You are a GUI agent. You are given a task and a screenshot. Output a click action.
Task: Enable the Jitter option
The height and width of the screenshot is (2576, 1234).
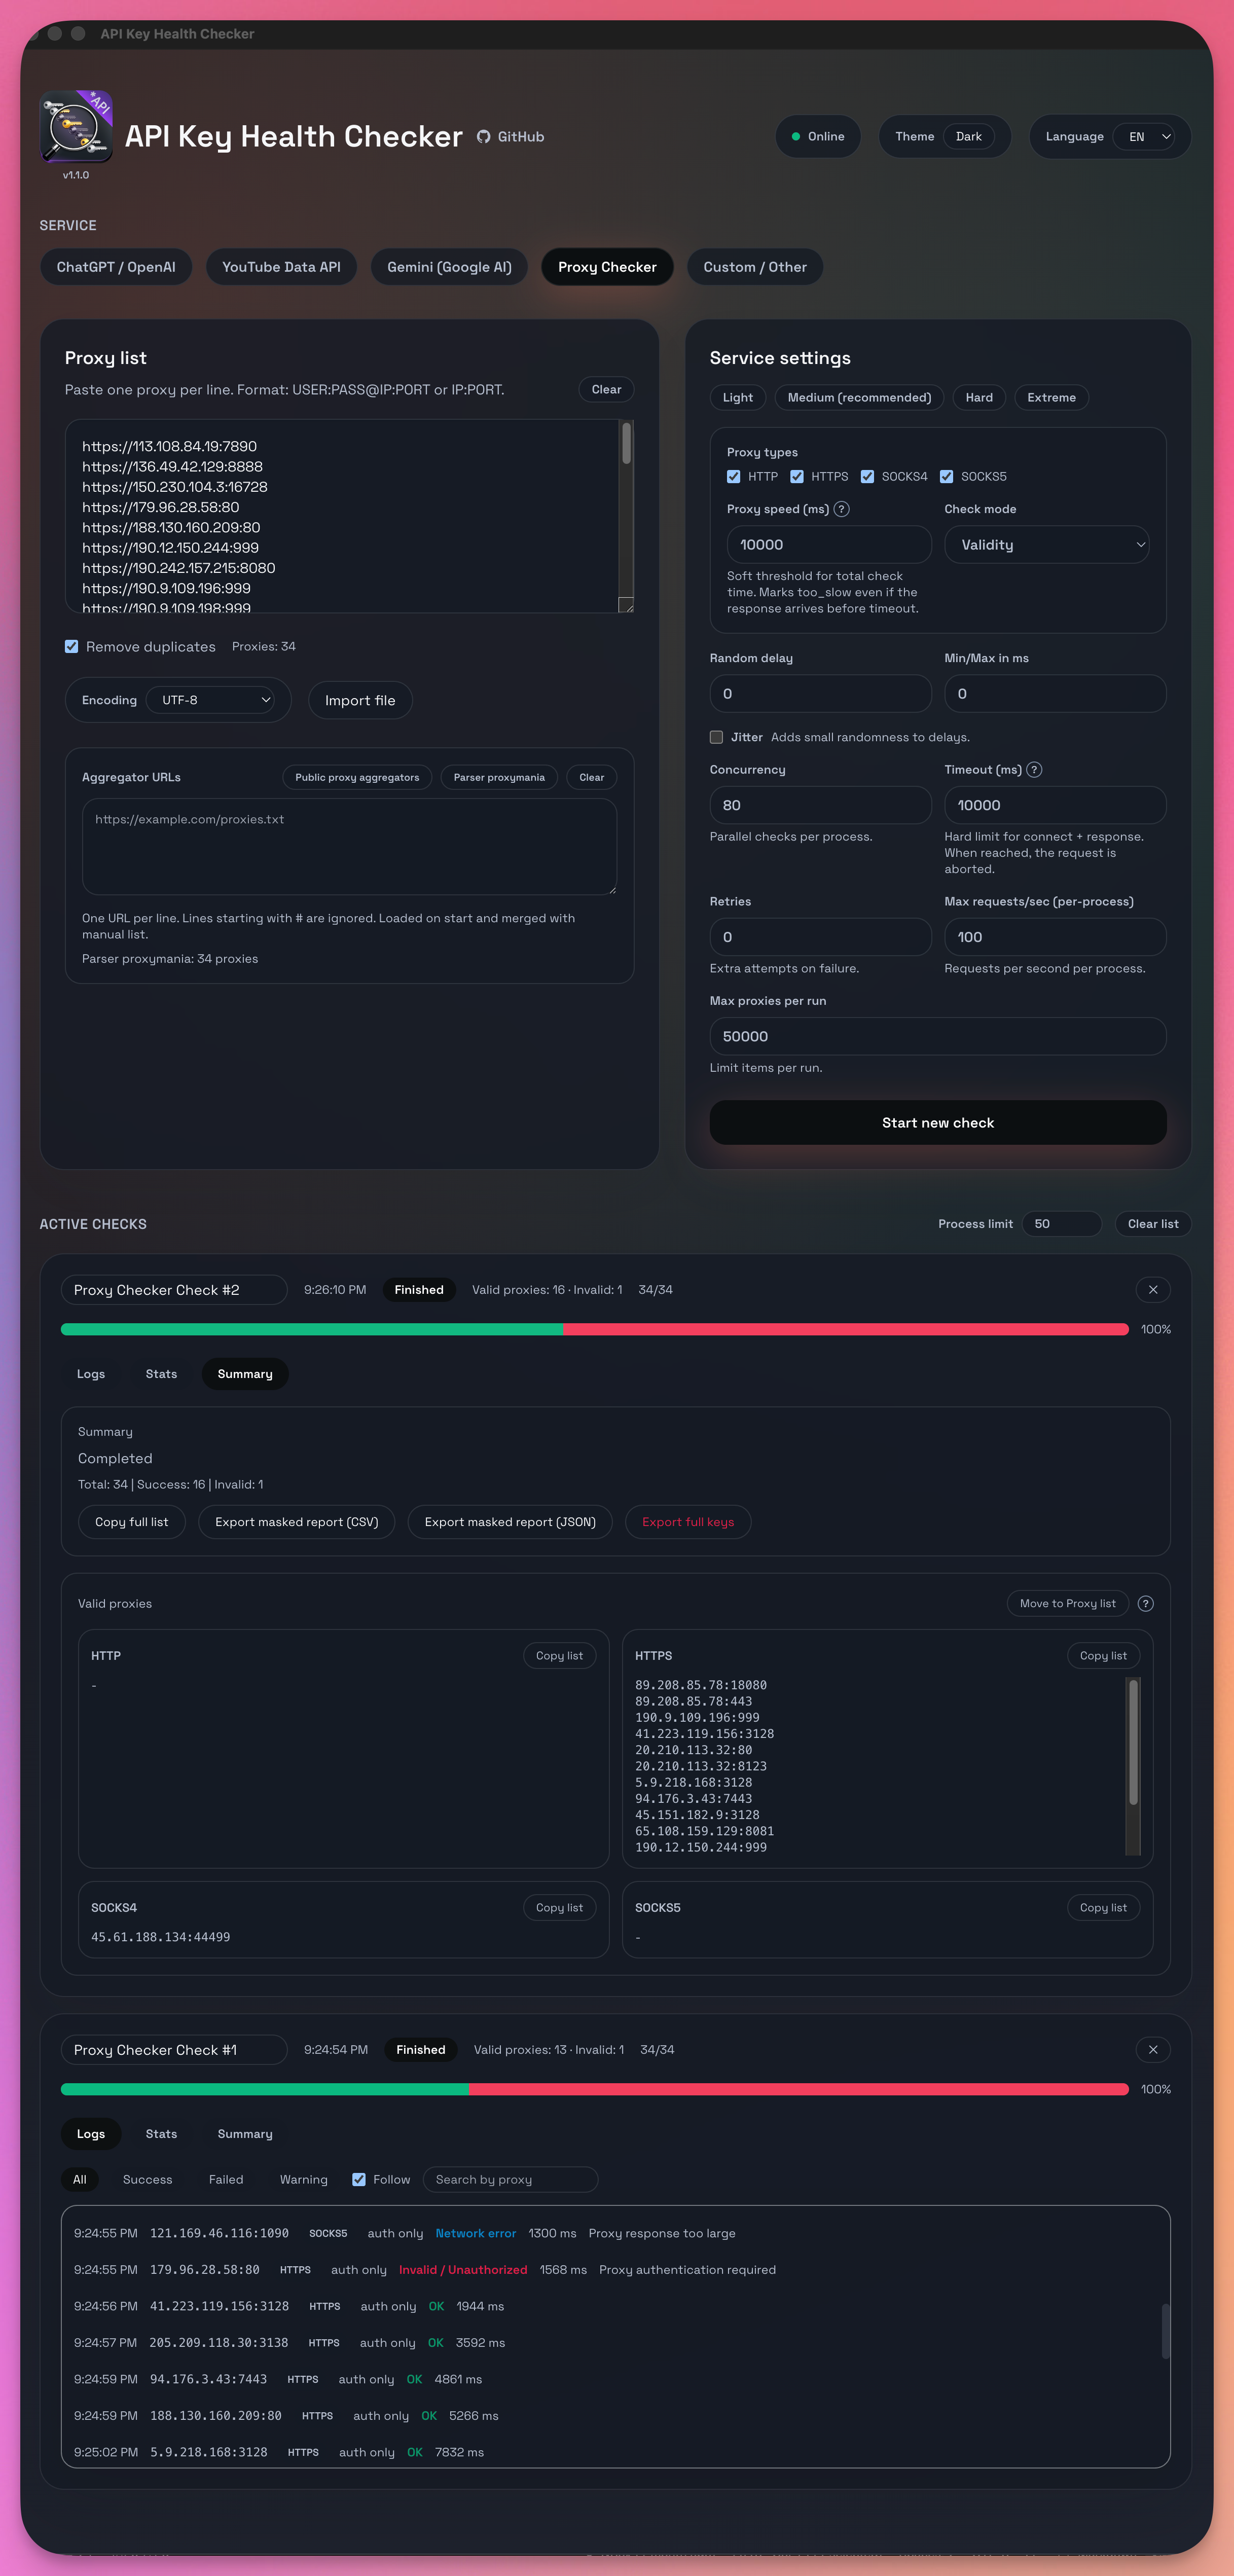[x=716, y=737]
